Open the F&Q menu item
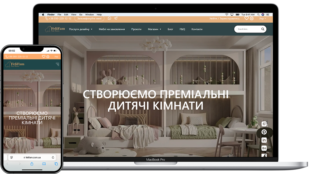This screenshot has width=312, height=174. click(x=182, y=29)
